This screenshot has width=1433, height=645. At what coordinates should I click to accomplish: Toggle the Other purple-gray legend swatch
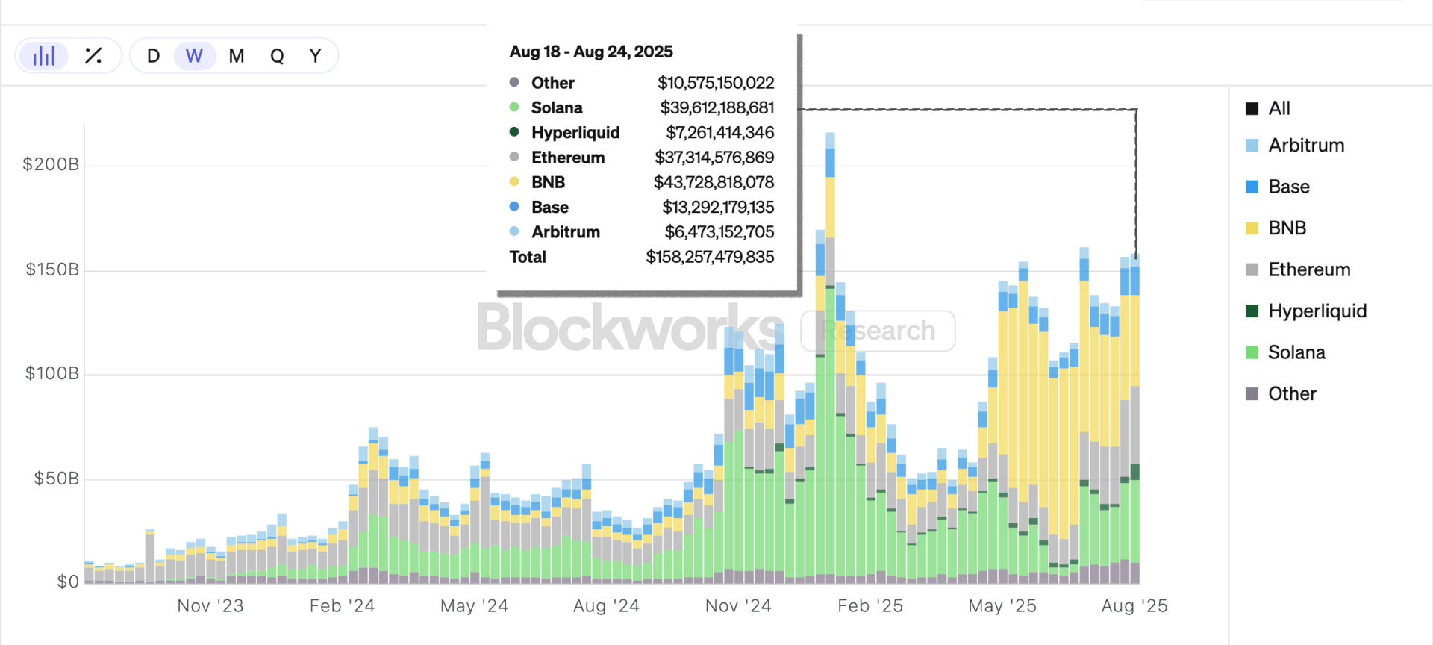coord(1252,393)
